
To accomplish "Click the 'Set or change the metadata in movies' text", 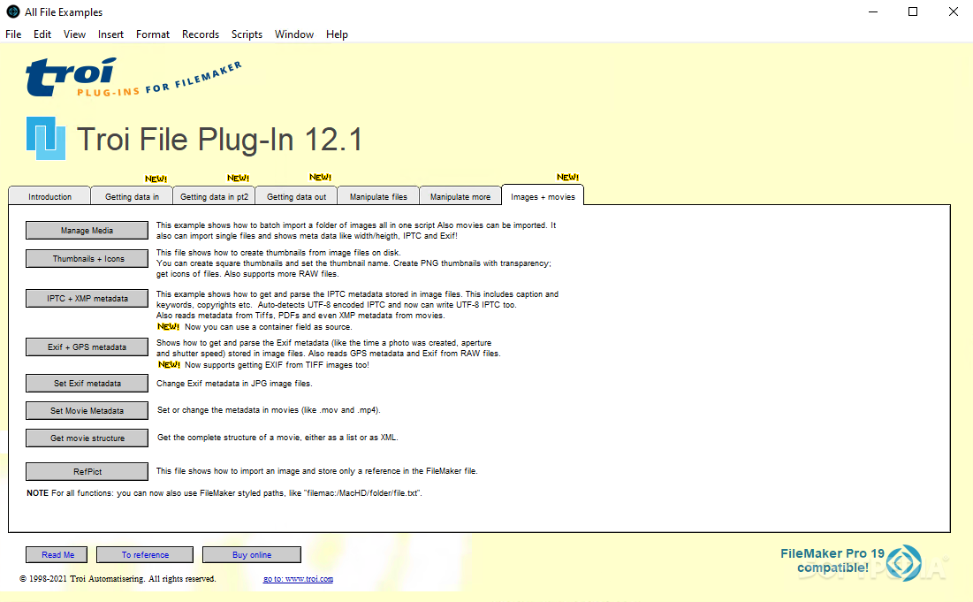I will click(x=269, y=410).
